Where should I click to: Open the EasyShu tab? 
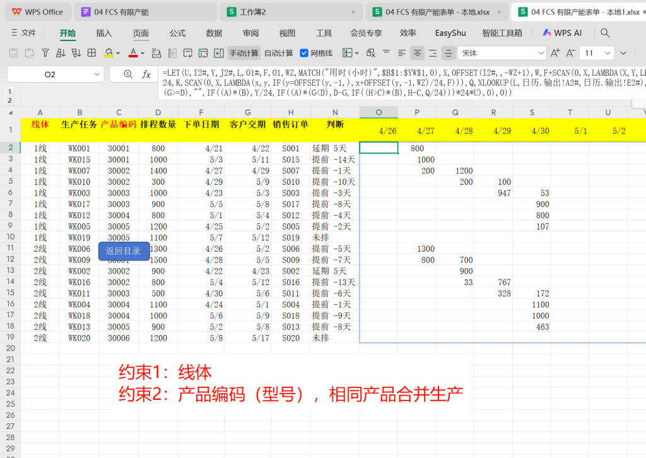pos(450,33)
